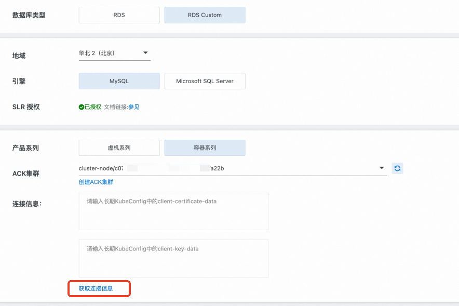This screenshot has width=459, height=306.
Task: Click the 数据库类型 label
Action: tap(29, 15)
